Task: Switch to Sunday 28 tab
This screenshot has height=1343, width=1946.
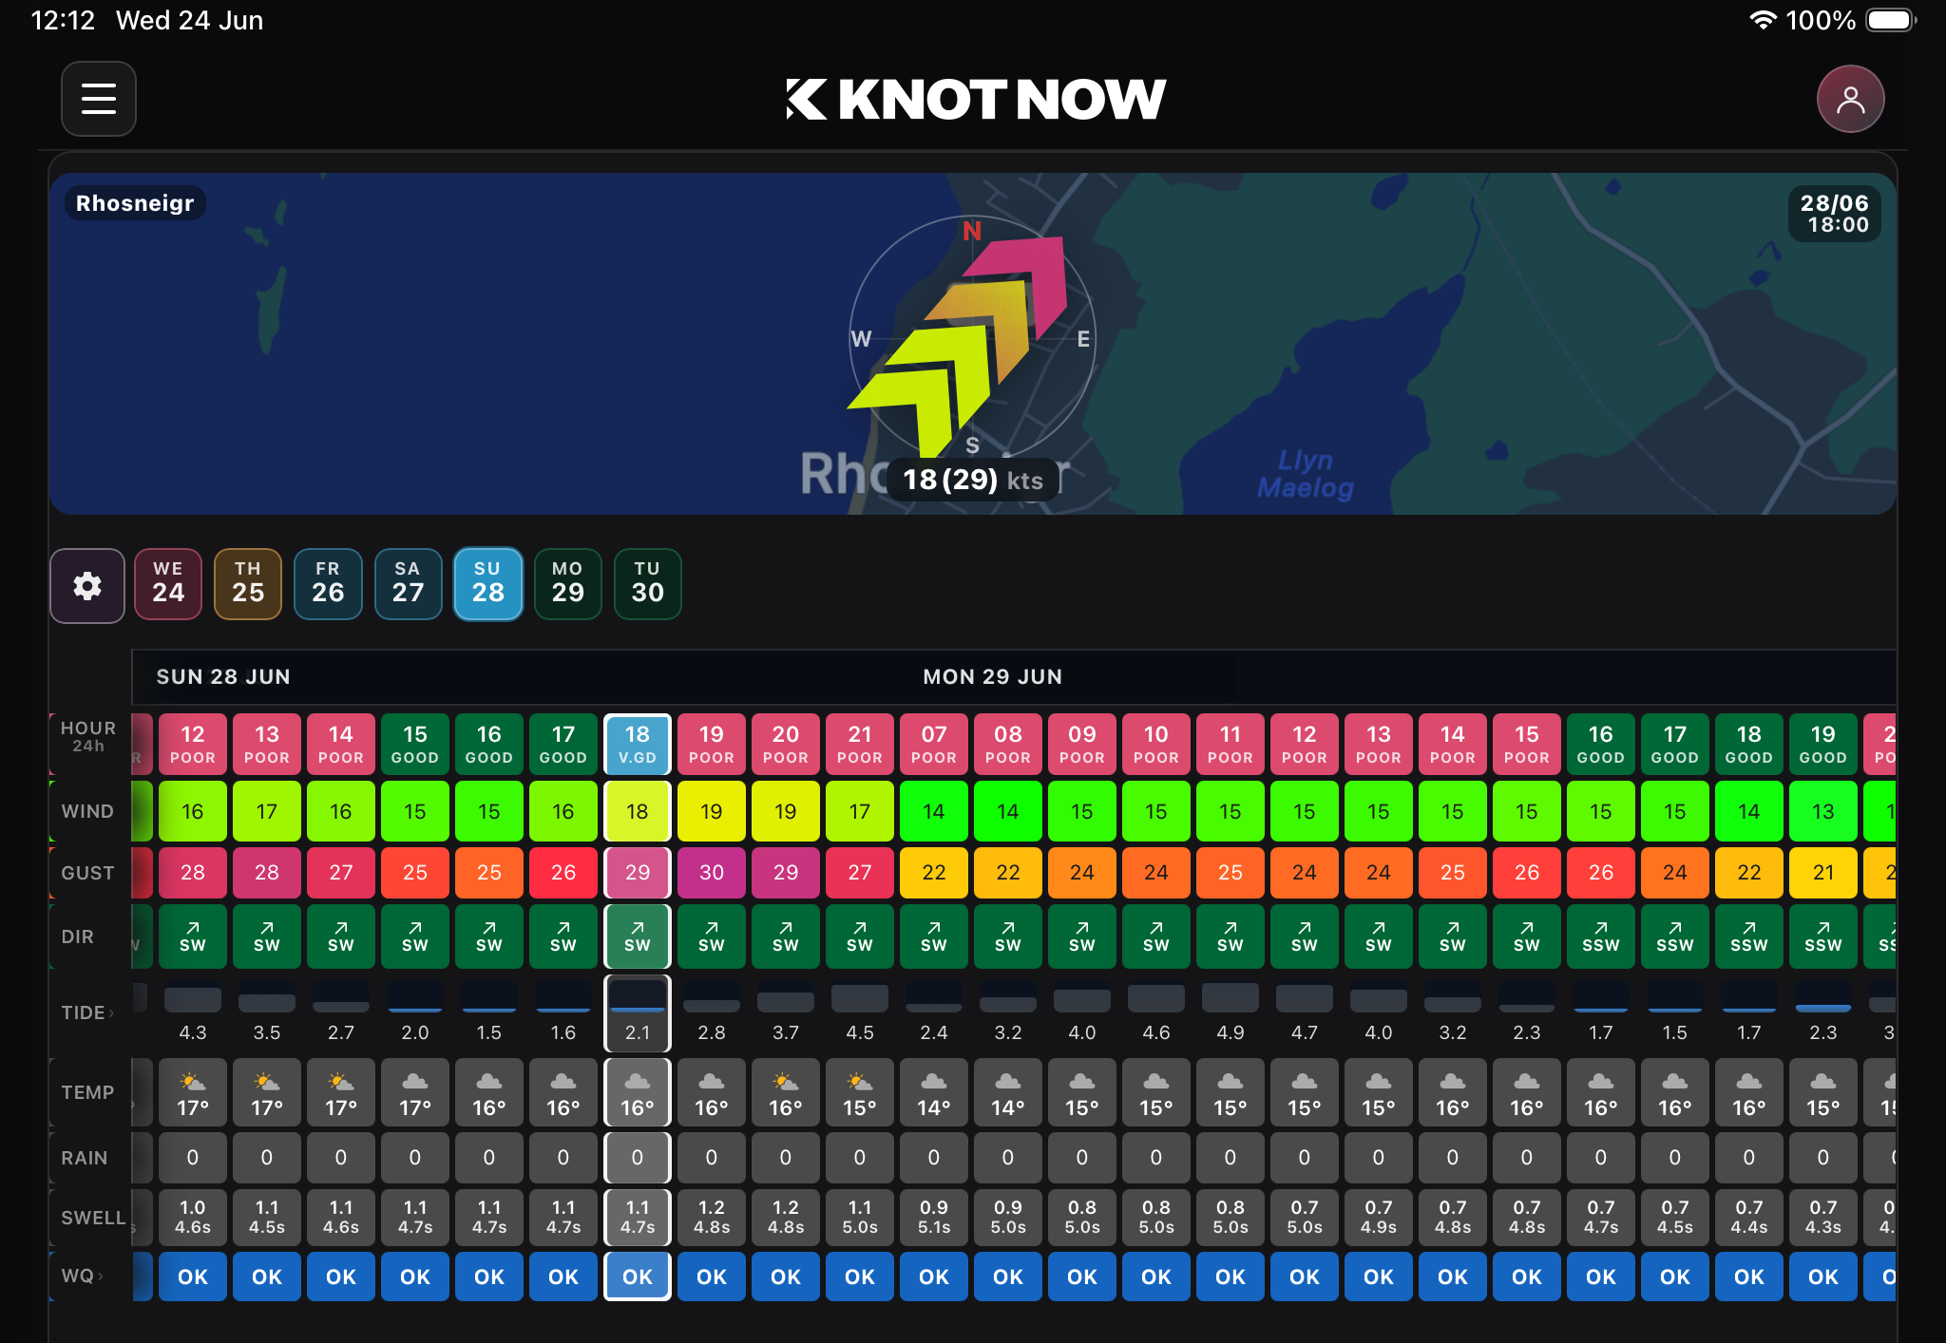Action: (488, 584)
